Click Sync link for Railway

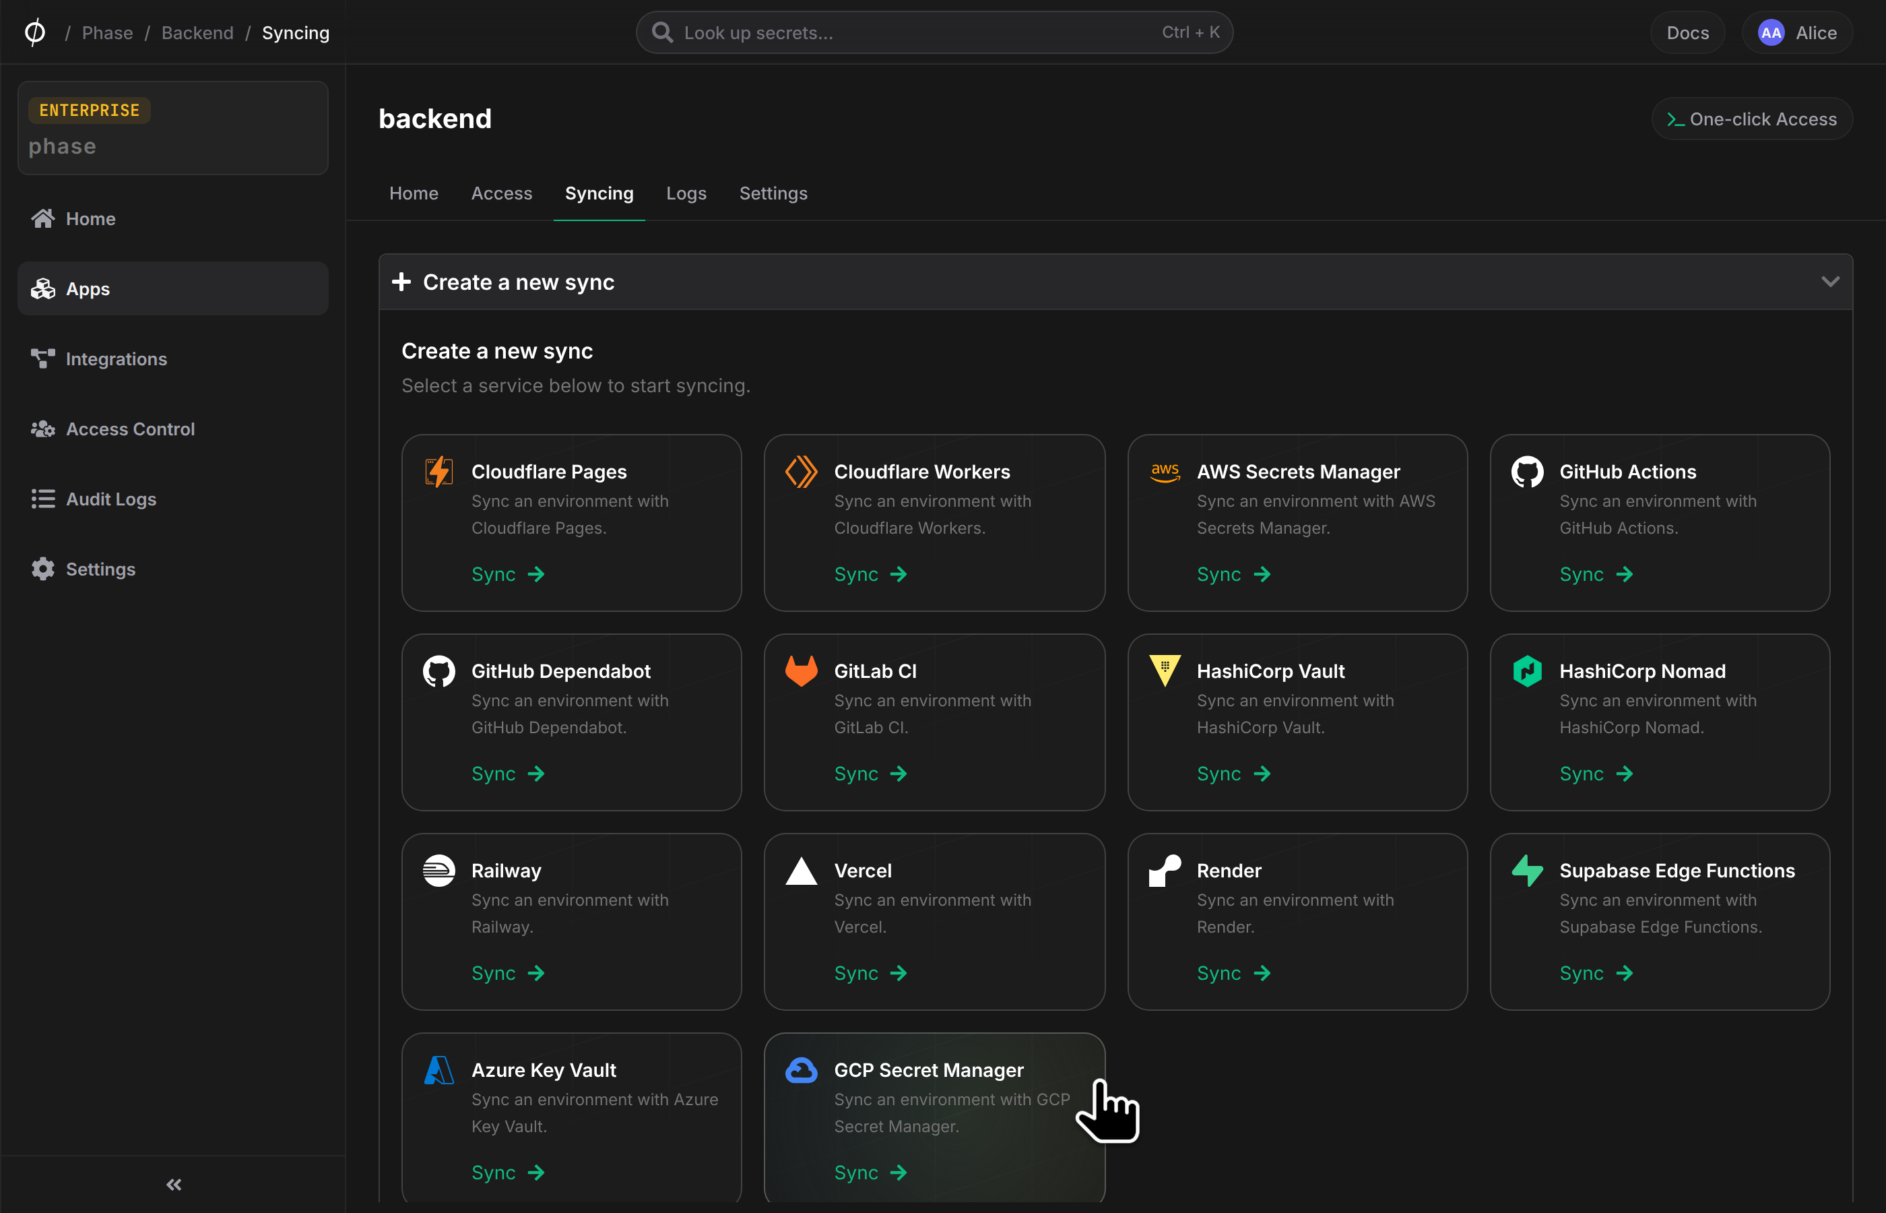click(509, 973)
